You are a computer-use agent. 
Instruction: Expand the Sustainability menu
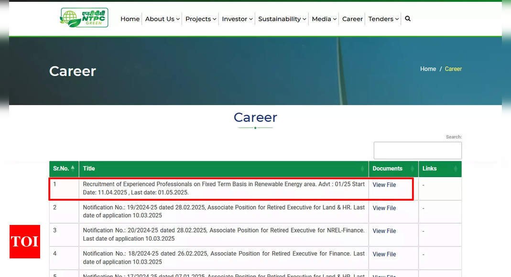pyautogui.click(x=282, y=19)
